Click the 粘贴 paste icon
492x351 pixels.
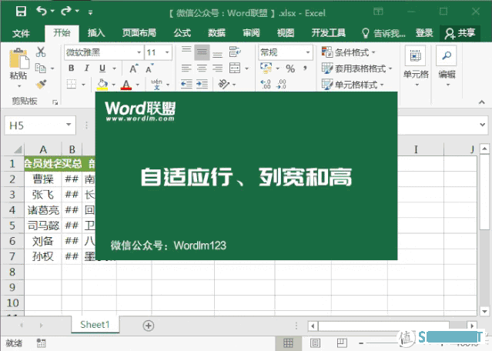pyautogui.click(x=18, y=58)
